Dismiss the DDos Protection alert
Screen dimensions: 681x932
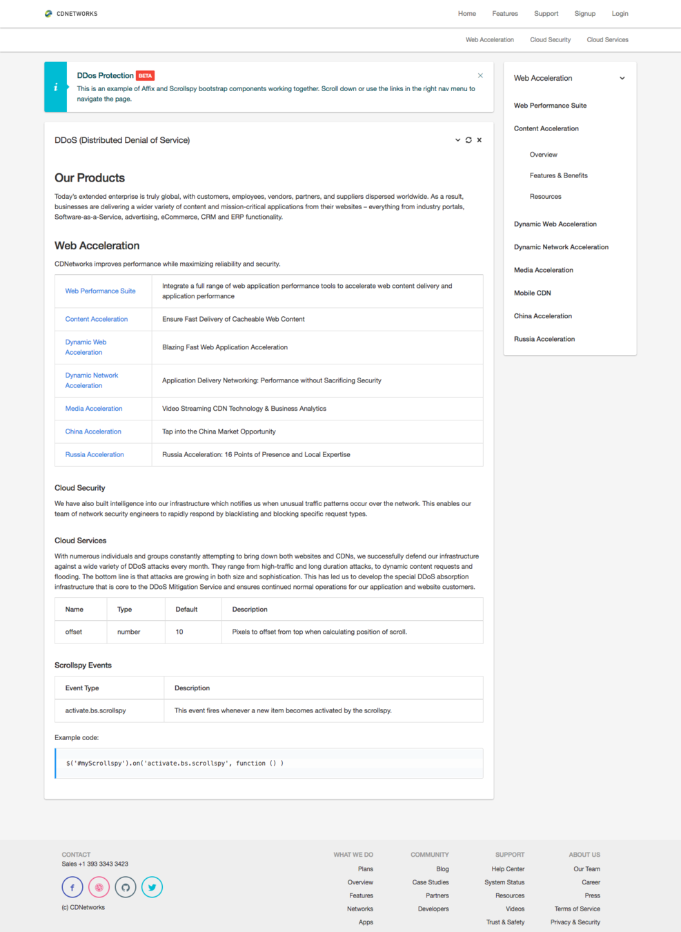(480, 75)
